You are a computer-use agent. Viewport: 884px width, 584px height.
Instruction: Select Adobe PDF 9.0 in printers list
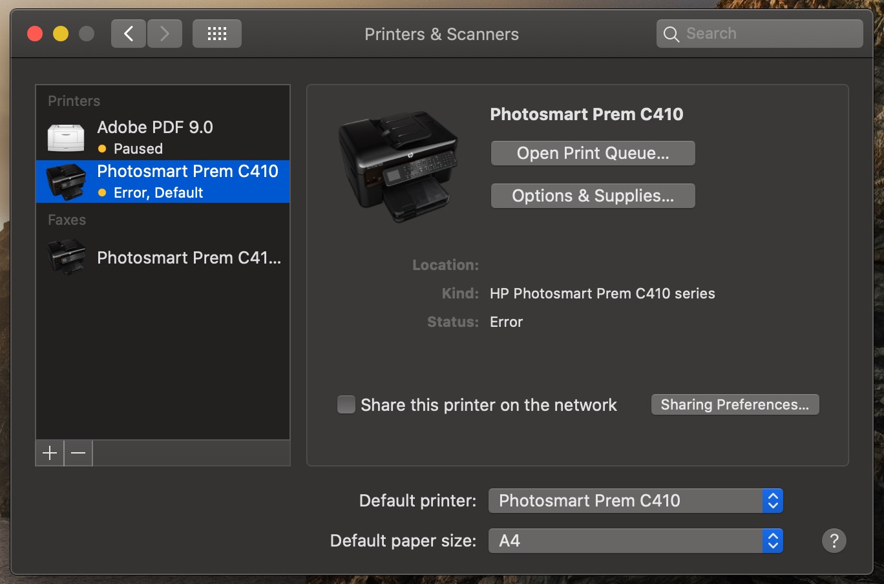click(155, 128)
